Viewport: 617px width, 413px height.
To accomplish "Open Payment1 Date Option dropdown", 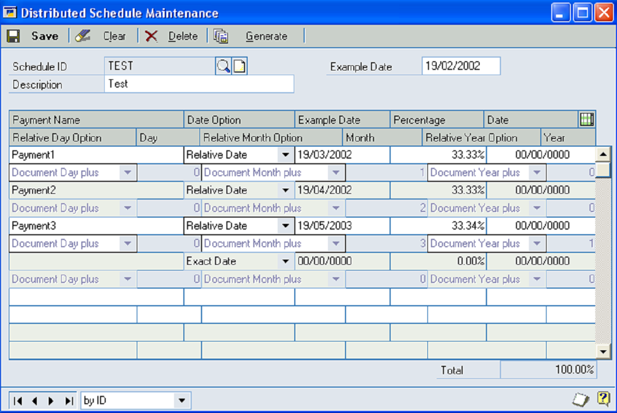I will point(285,155).
